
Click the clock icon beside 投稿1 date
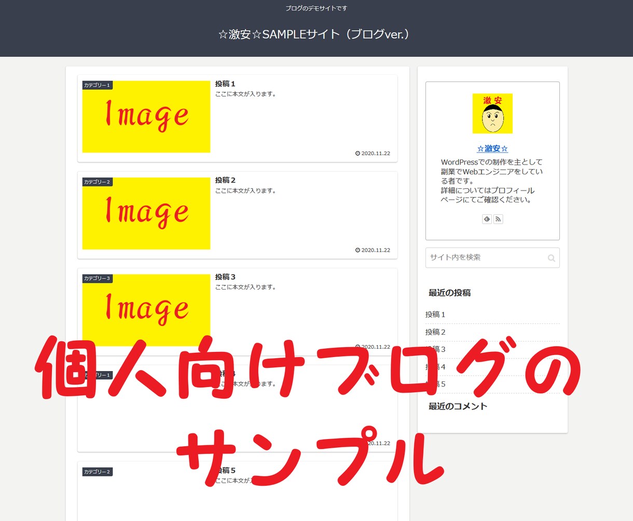(357, 154)
